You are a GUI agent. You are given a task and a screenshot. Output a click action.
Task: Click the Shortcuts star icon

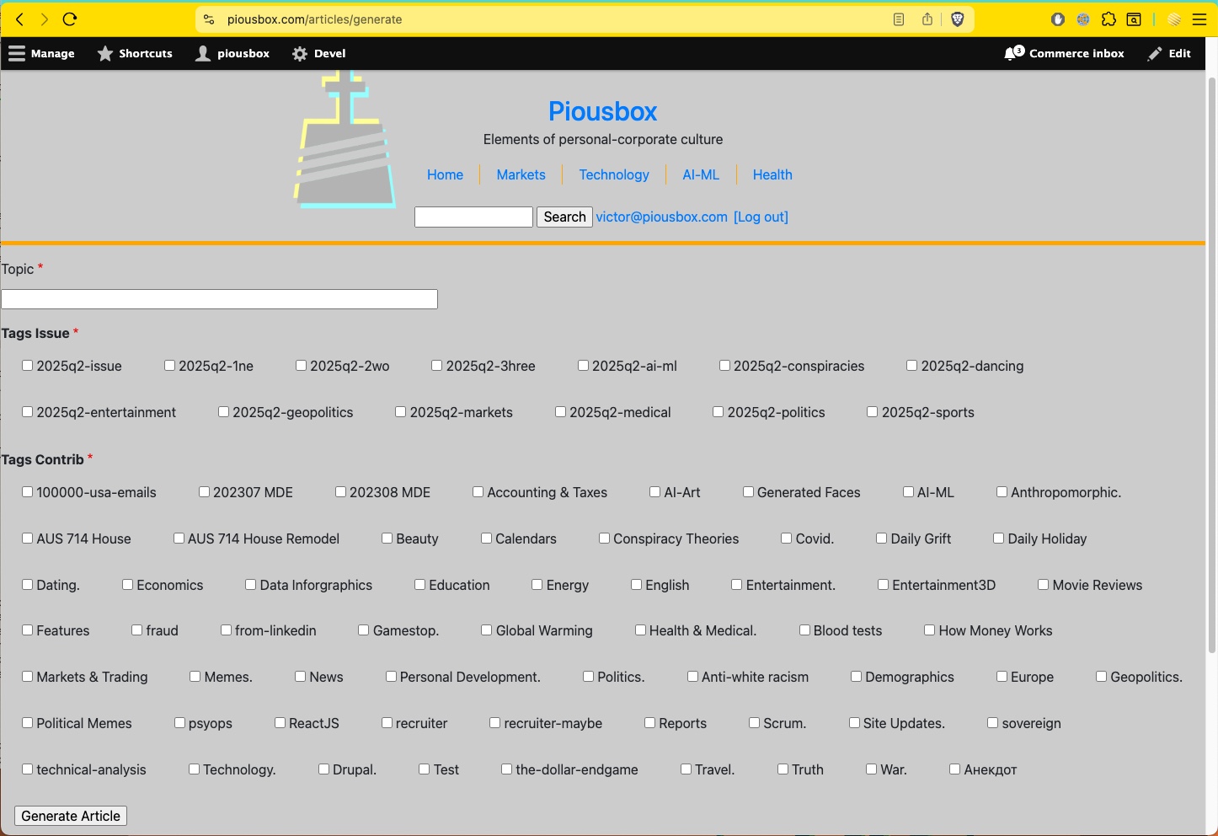tap(106, 53)
